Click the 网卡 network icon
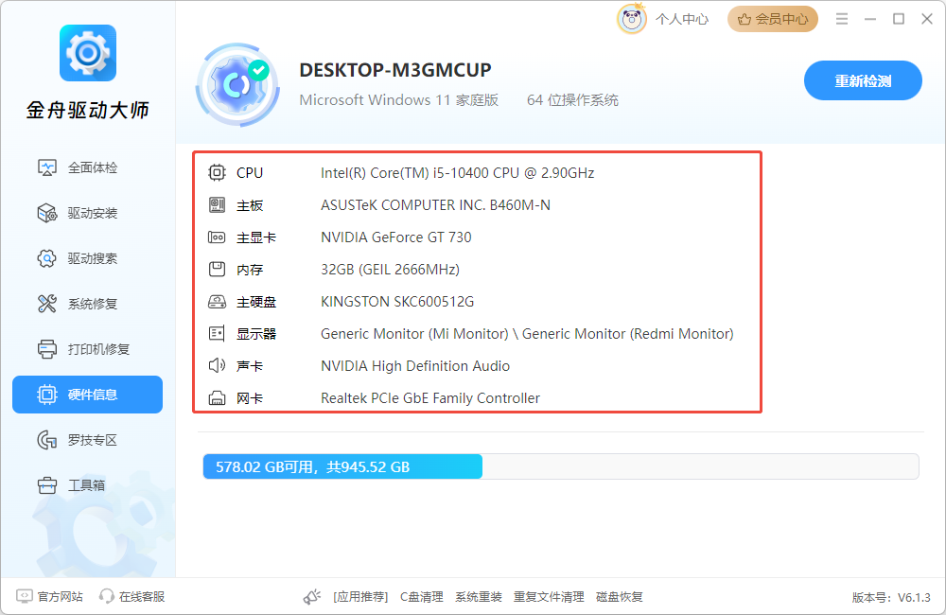Image resolution: width=946 pixels, height=615 pixels. pos(218,398)
